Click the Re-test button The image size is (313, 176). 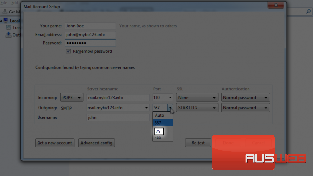click(x=198, y=143)
